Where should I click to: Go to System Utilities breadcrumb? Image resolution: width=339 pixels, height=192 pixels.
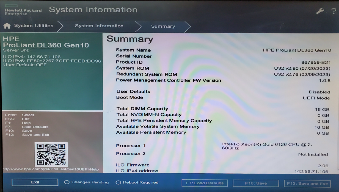point(34,26)
